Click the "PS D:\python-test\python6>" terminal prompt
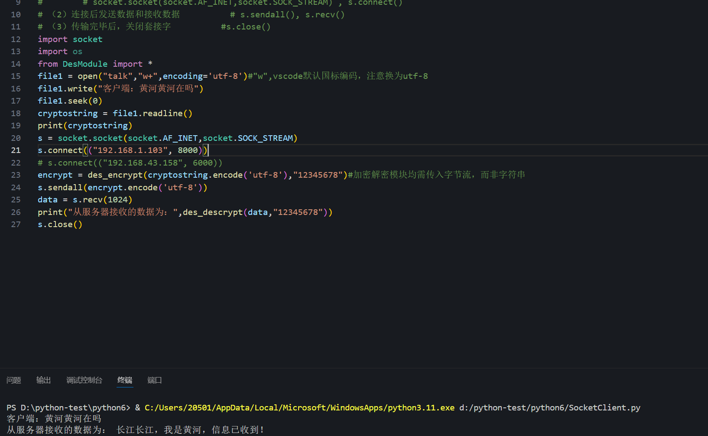Screen dimensions: 708x436 click(x=68, y=408)
